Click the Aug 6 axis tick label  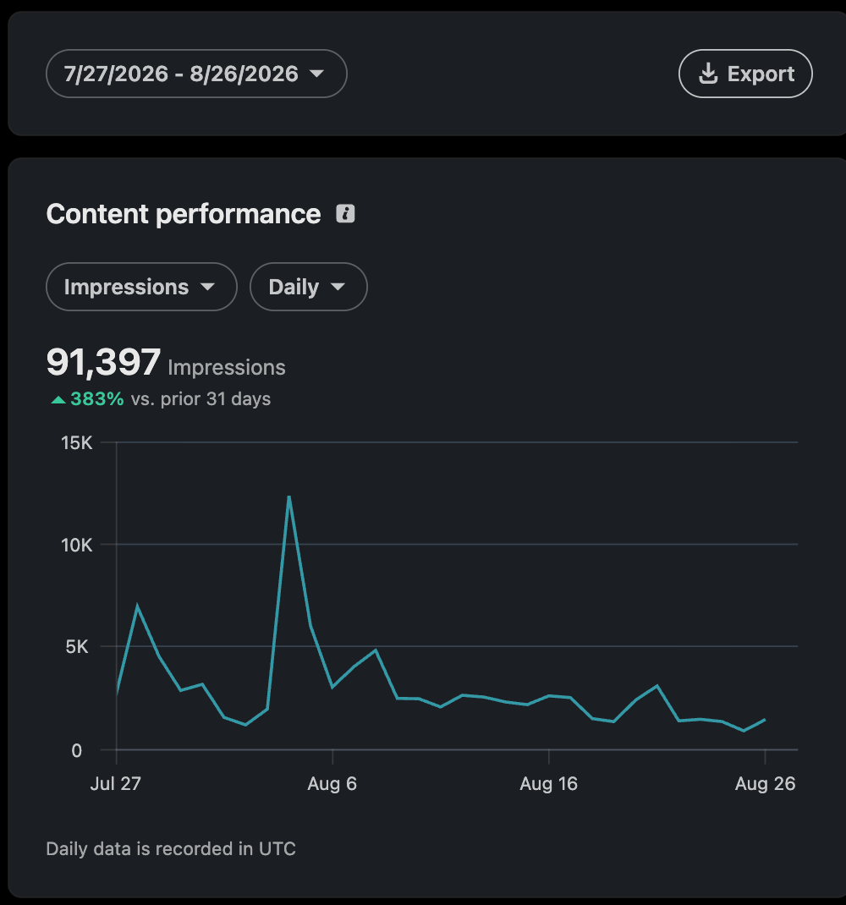332,784
